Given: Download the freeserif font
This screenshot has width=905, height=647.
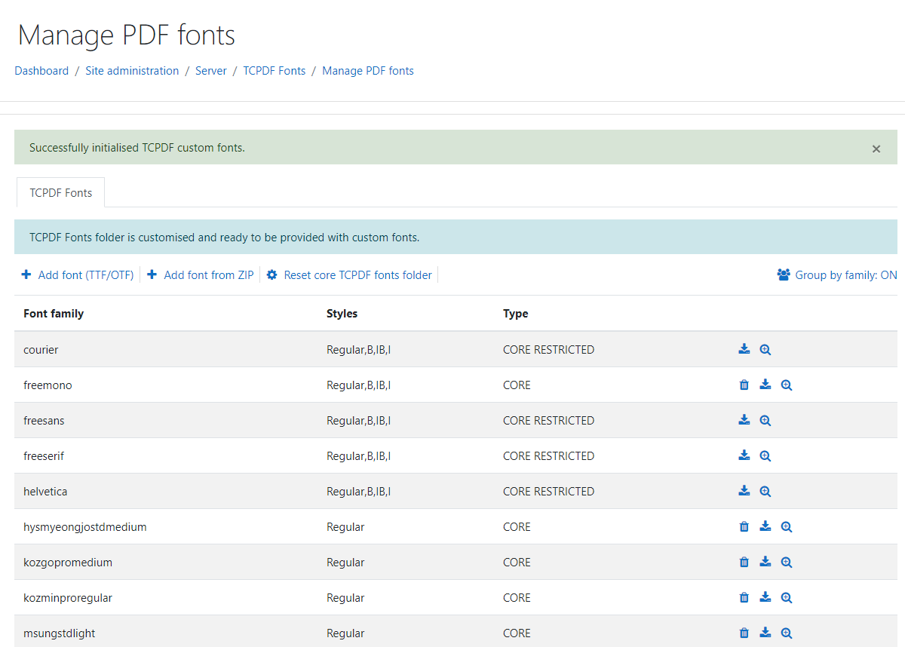Looking at the screenshot, I should pyautogui.click(x=744, y=455).
